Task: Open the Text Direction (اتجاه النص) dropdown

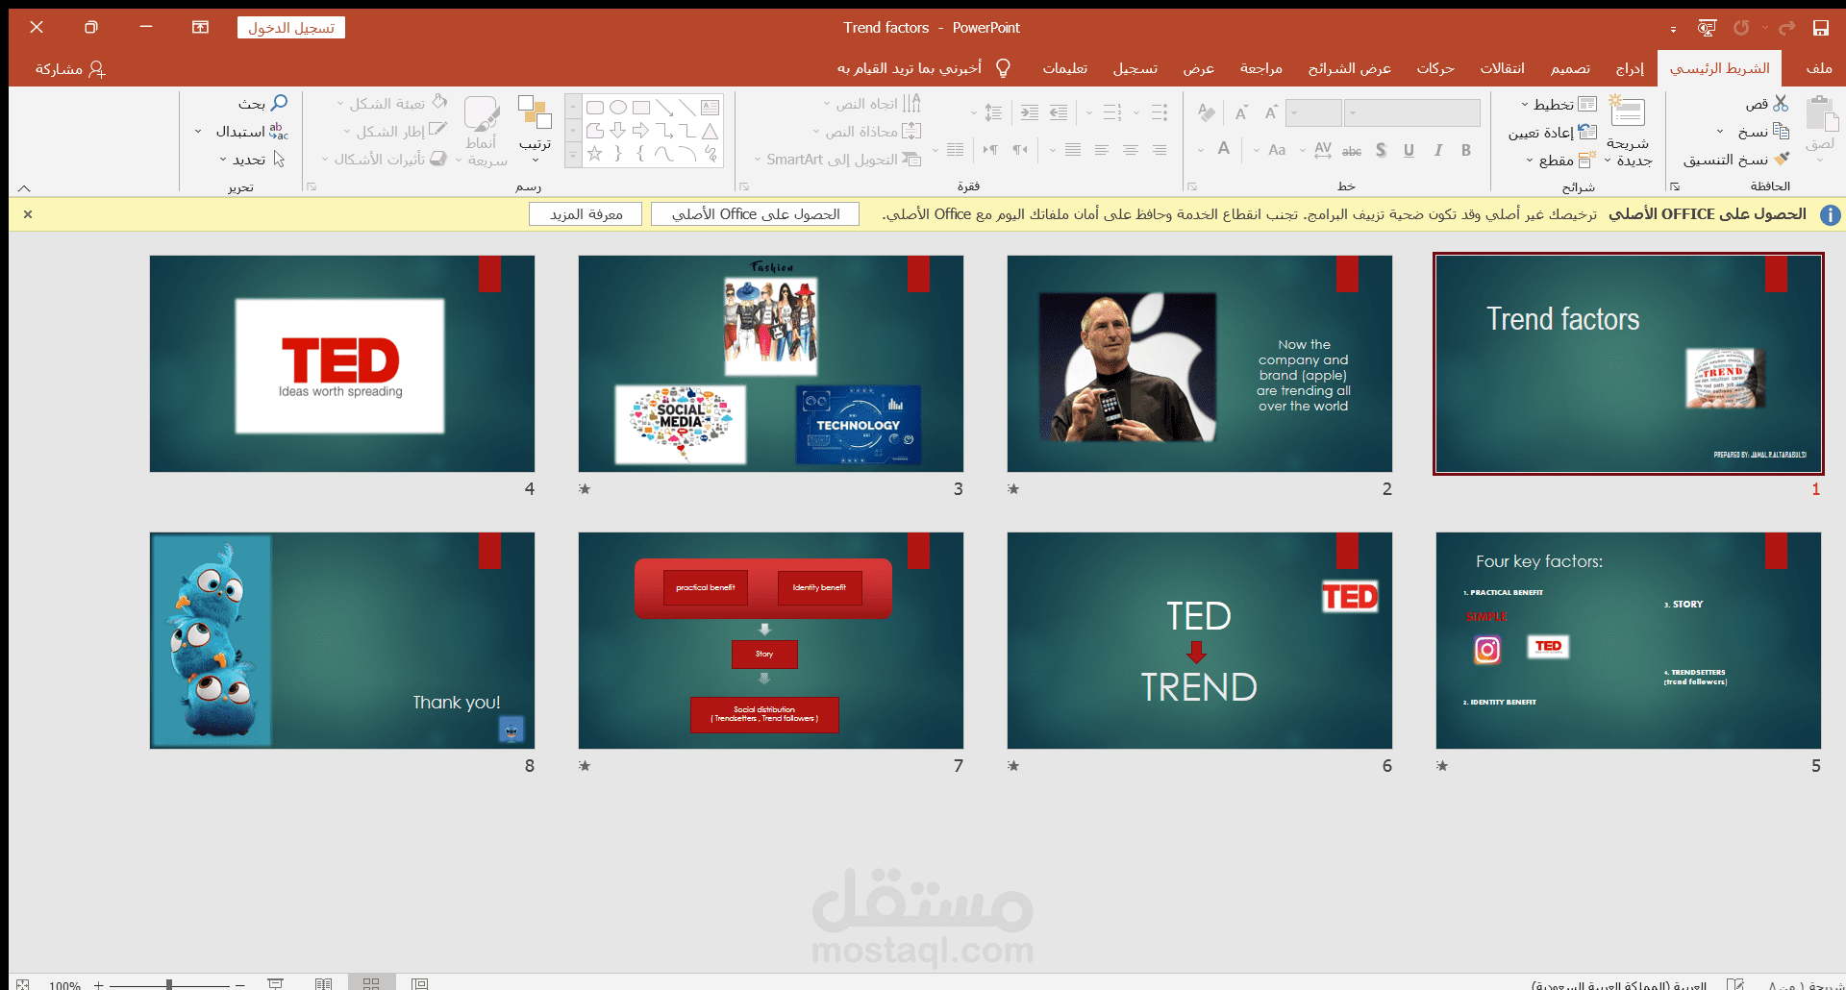Action: click(x=872, y=104)
